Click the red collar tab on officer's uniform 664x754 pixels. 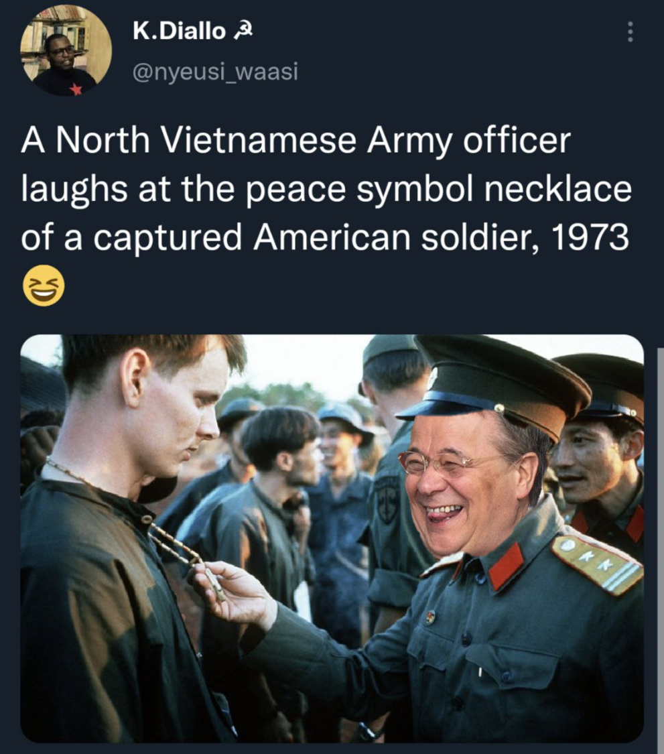click(x=506, y=566)
